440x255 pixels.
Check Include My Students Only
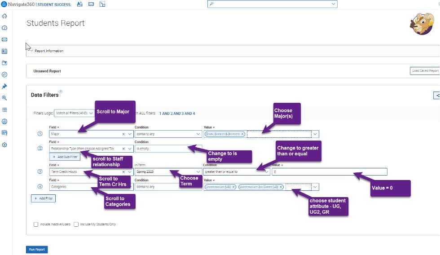(76, 224)
